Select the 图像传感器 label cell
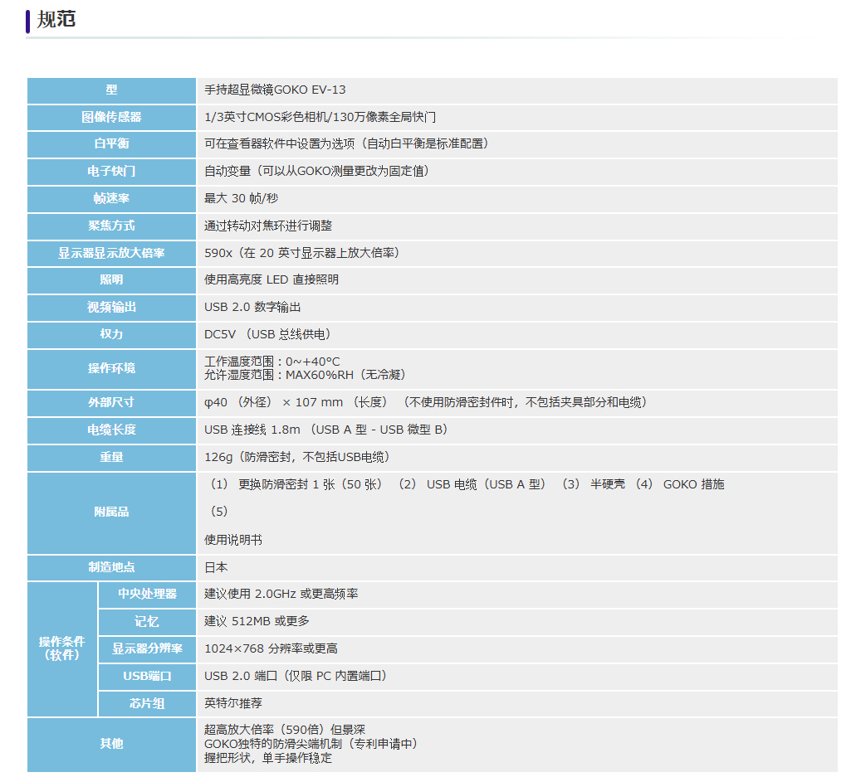This screenshot has height=777, width=856. tap(111, 117)
